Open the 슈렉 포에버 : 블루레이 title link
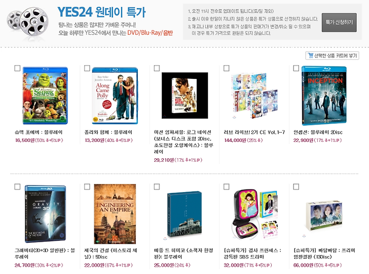 pos(38,132)
